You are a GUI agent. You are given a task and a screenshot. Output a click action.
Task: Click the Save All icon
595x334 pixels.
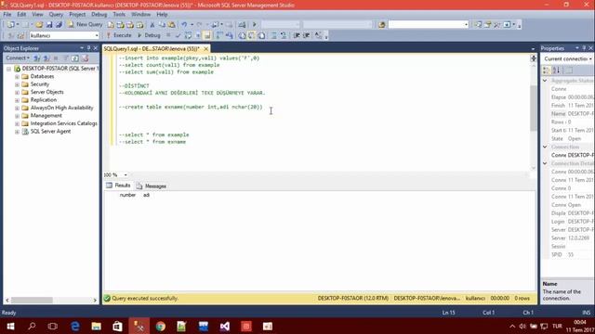point(59,25)
